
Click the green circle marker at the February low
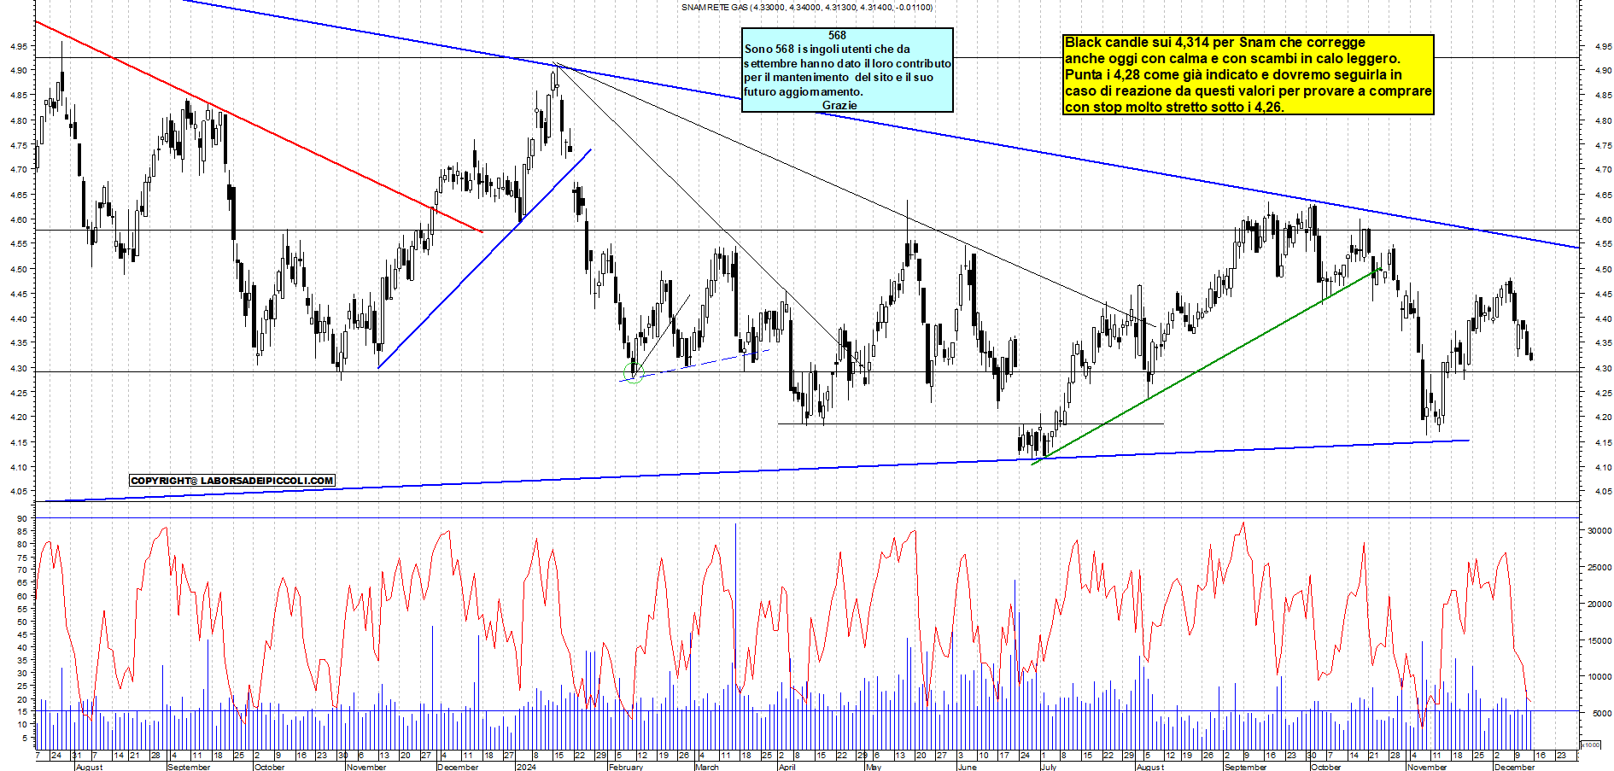pos(633,373)
